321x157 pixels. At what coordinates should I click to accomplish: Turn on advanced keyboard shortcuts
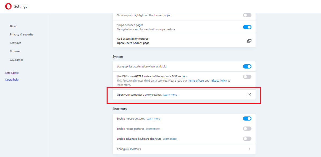pyautogui.click(x=247, y=139)
